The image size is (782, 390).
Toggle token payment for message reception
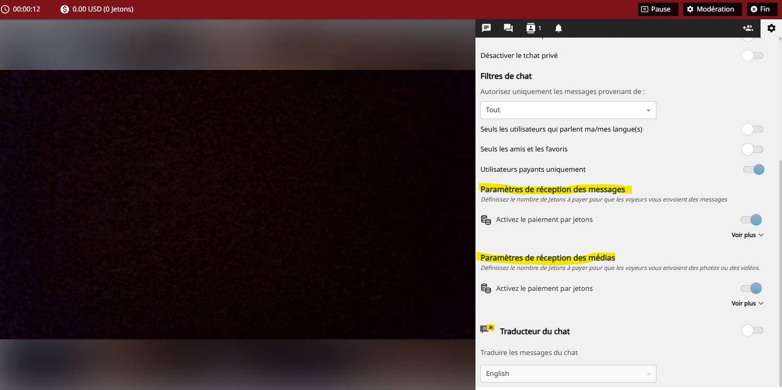point(751,220)
